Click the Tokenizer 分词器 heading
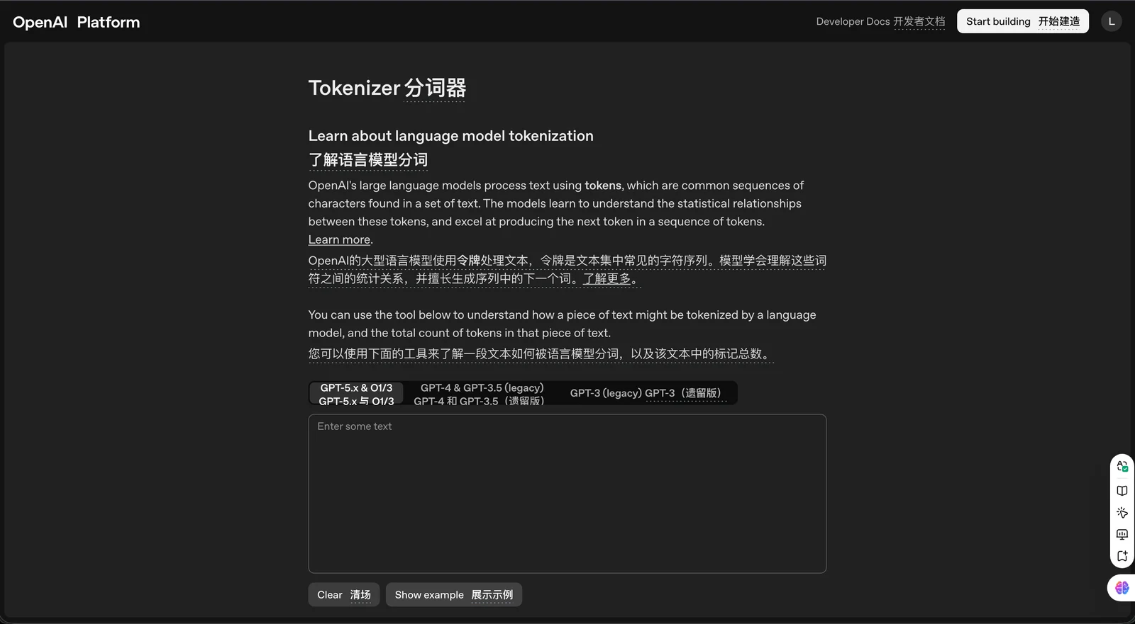 click(x=387, y=88)
